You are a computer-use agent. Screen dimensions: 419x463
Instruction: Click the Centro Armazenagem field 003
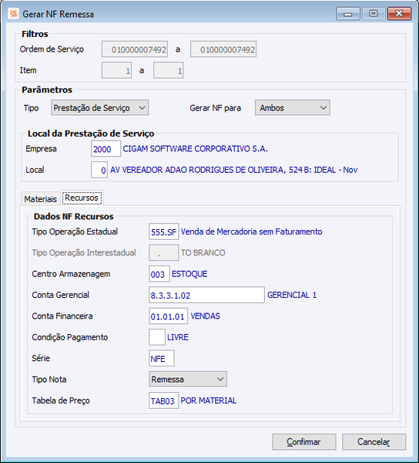click(159, 274)
